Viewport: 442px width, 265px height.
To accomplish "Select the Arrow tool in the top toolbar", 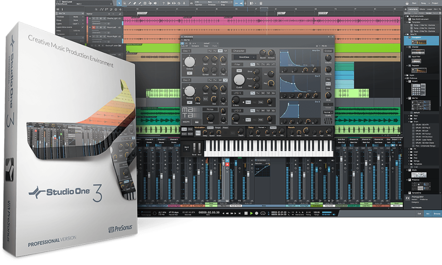I will pyautogui.click(x=119, y=3).
